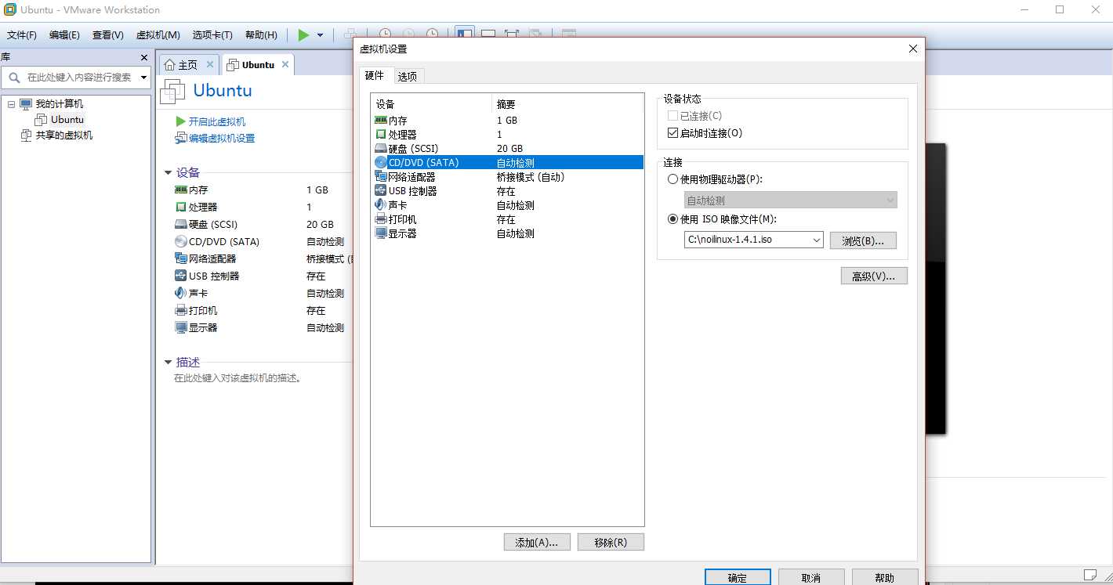1113x585 pixels.
Task: Open the ISO path C:\noilinux-1.4.1.iso dropdown
Action: pyautogui.click(x=817, y=240)
